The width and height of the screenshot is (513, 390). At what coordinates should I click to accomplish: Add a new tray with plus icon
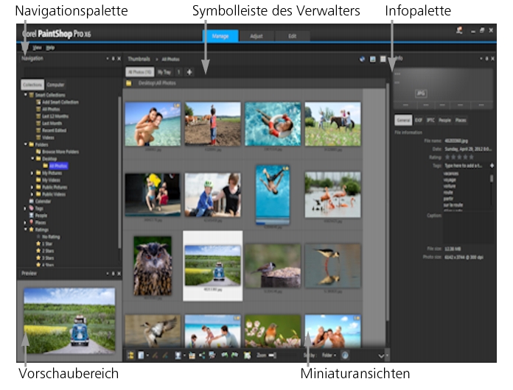click(x=189, y=71)
